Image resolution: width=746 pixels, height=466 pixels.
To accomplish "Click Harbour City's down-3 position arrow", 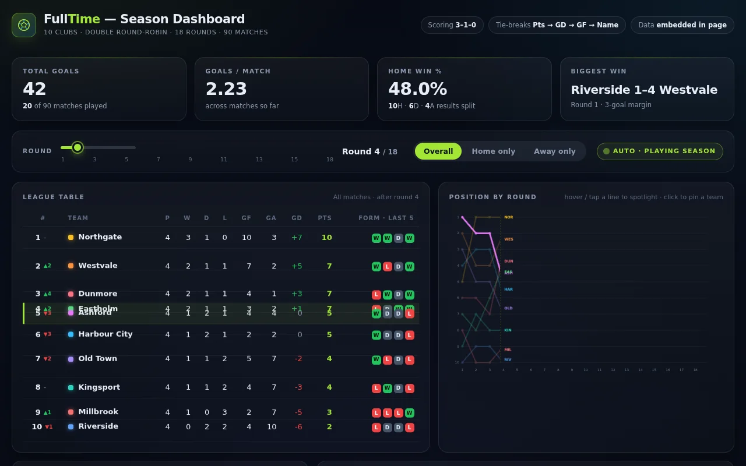I will 47,334.
